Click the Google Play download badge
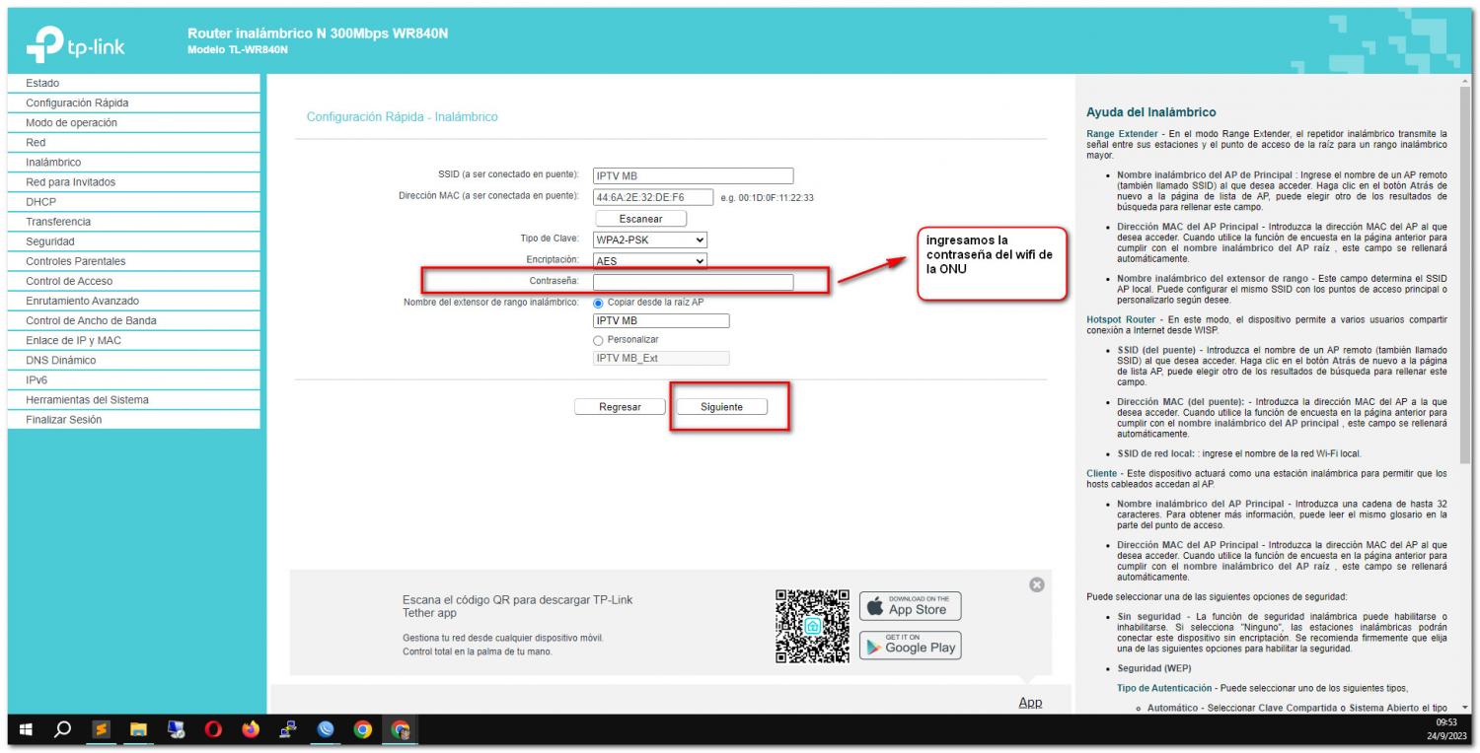The width and height of the screenshot is (1480, 753). click(910, 645)
